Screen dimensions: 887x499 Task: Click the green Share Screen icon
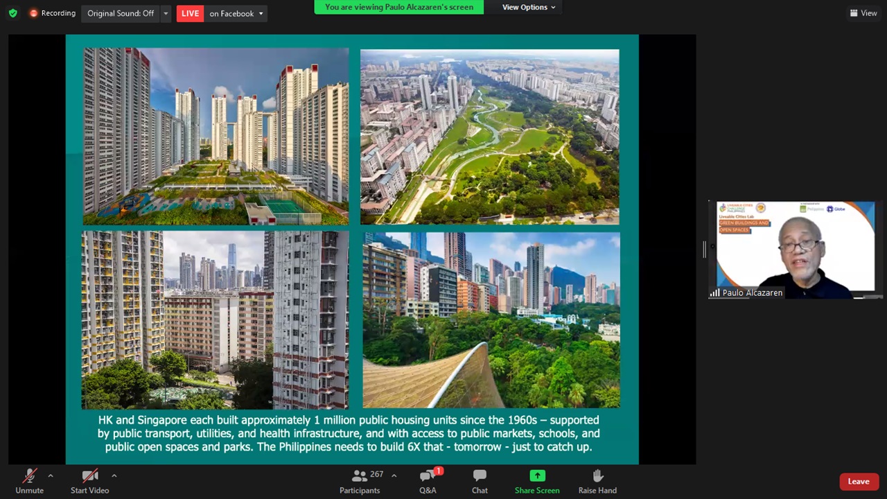pos(537,476)
